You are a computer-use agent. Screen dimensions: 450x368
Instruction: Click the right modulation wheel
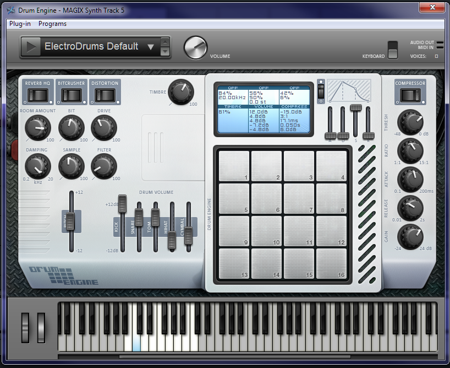[x=41, y=328]
